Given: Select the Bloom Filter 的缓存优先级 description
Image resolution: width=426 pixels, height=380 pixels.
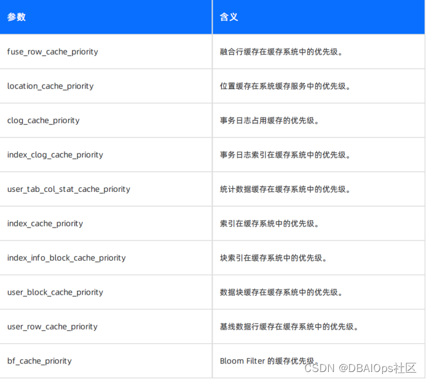Looking at the screenshot, I should coord(269,361).
